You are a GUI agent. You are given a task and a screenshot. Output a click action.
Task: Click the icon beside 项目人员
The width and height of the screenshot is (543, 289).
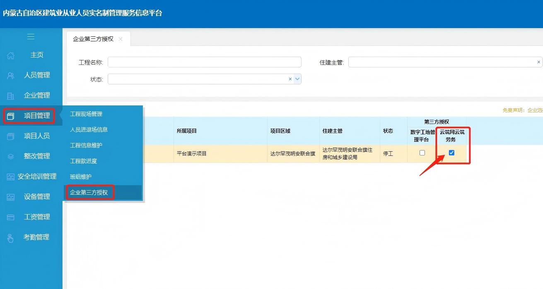coord(11,136)
